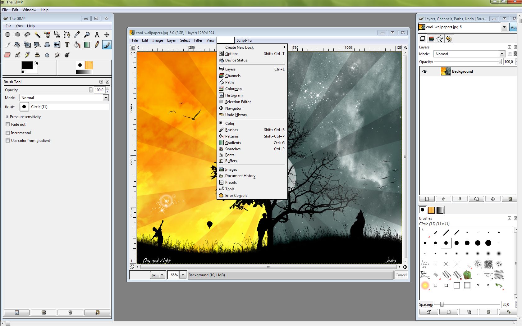This screenshot has height=326, width=522.
Task: Select the Ink tool
Action: click(27, 55)
